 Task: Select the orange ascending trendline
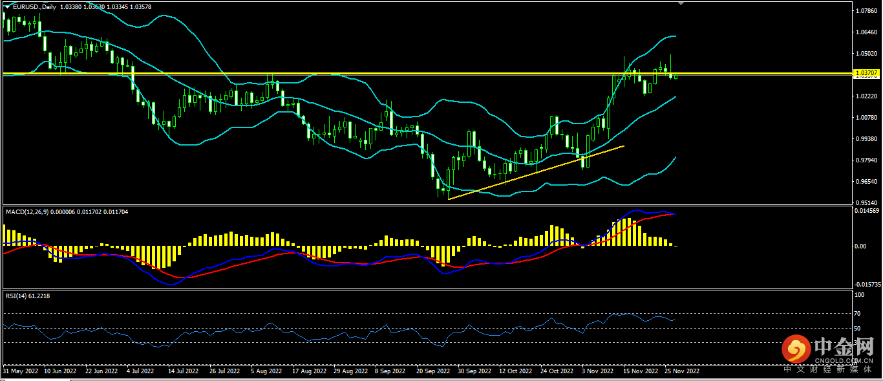537,172
